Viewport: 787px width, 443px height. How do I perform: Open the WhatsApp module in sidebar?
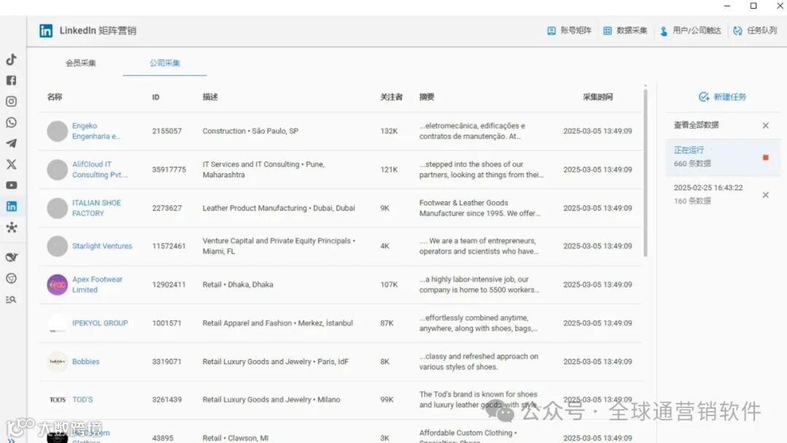pos(11,122)
